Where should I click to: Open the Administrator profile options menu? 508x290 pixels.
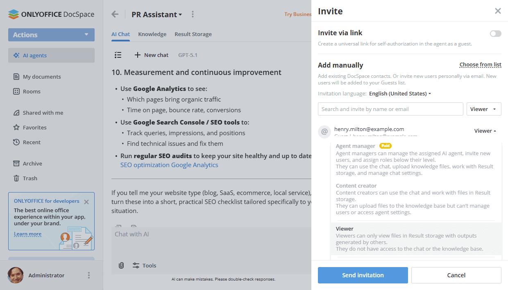88,275
